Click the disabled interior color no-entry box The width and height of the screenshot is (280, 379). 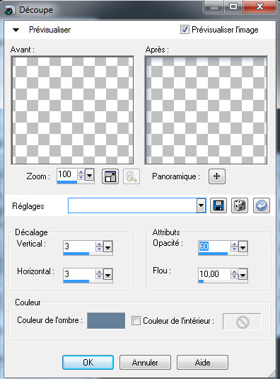242,322
